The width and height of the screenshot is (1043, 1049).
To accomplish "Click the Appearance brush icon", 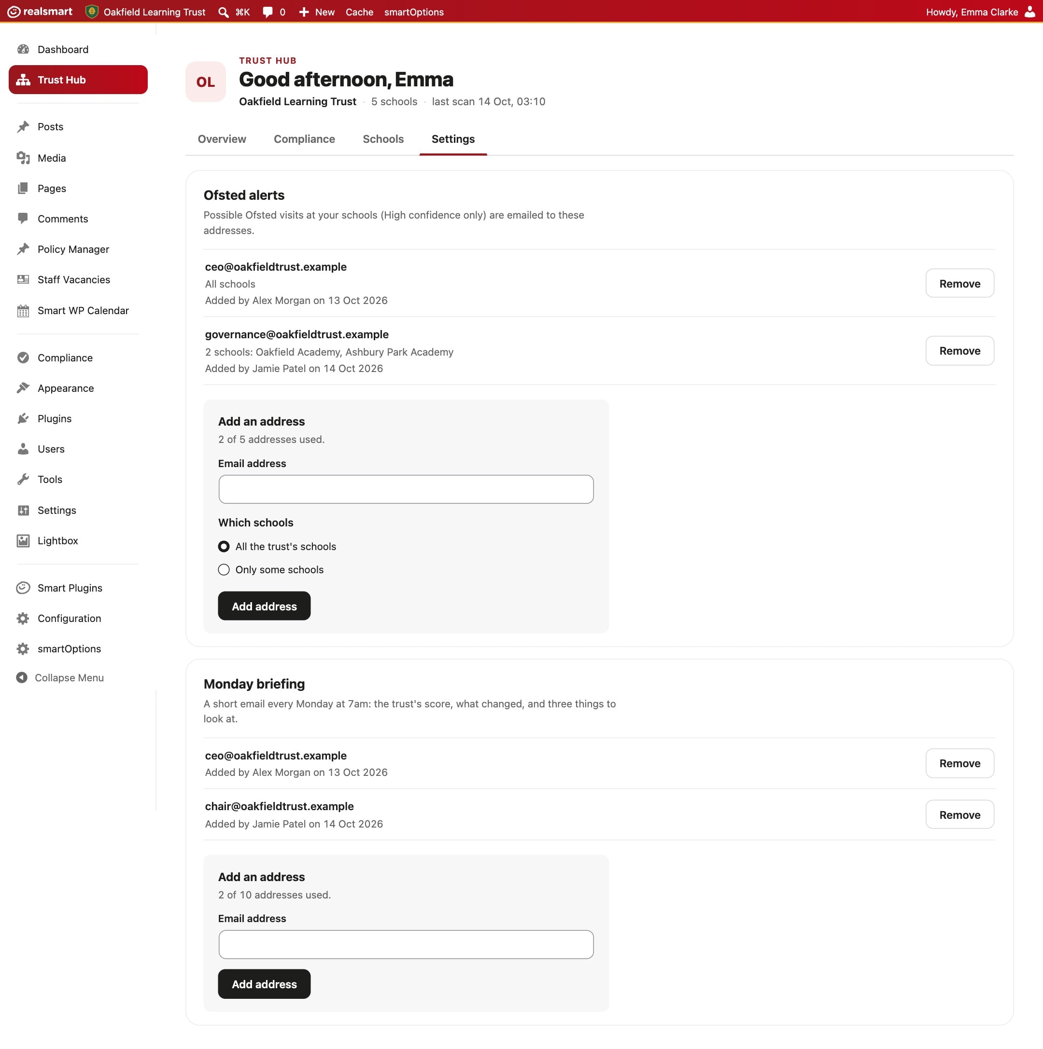I will 23,388.
